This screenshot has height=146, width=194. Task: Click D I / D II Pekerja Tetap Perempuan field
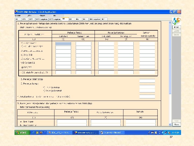click(83, 55)
